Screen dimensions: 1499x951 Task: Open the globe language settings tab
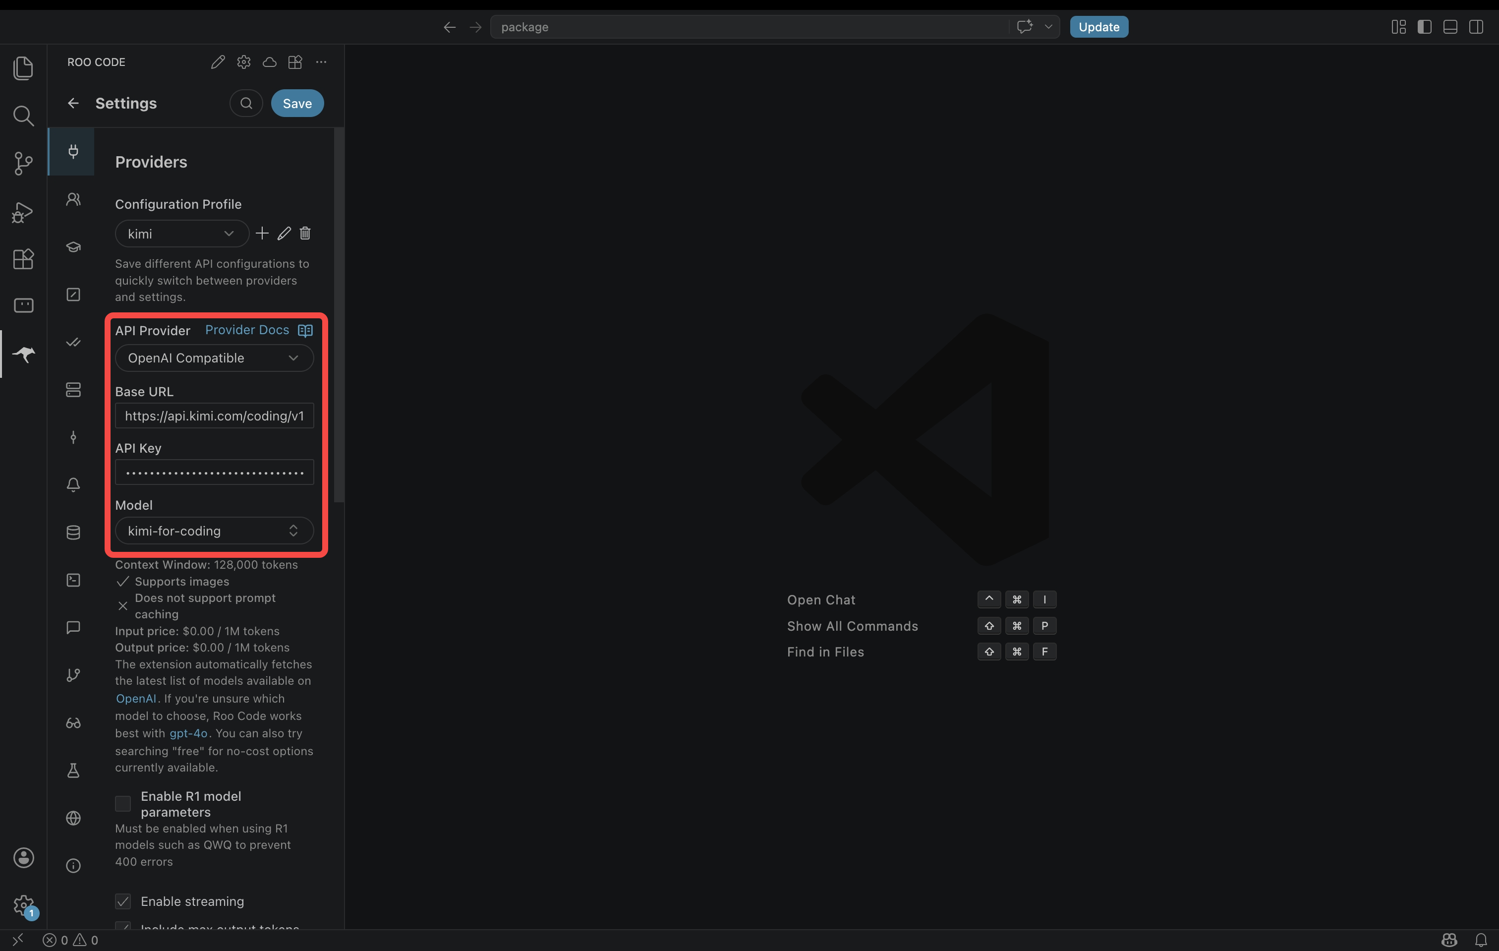click(x=73, y=818)
